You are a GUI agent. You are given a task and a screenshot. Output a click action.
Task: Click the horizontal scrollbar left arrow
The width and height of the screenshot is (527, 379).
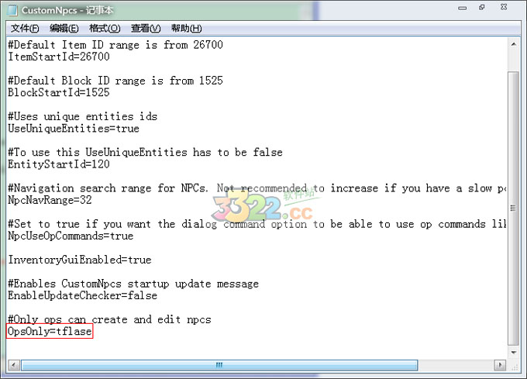[x=13, y=365]
